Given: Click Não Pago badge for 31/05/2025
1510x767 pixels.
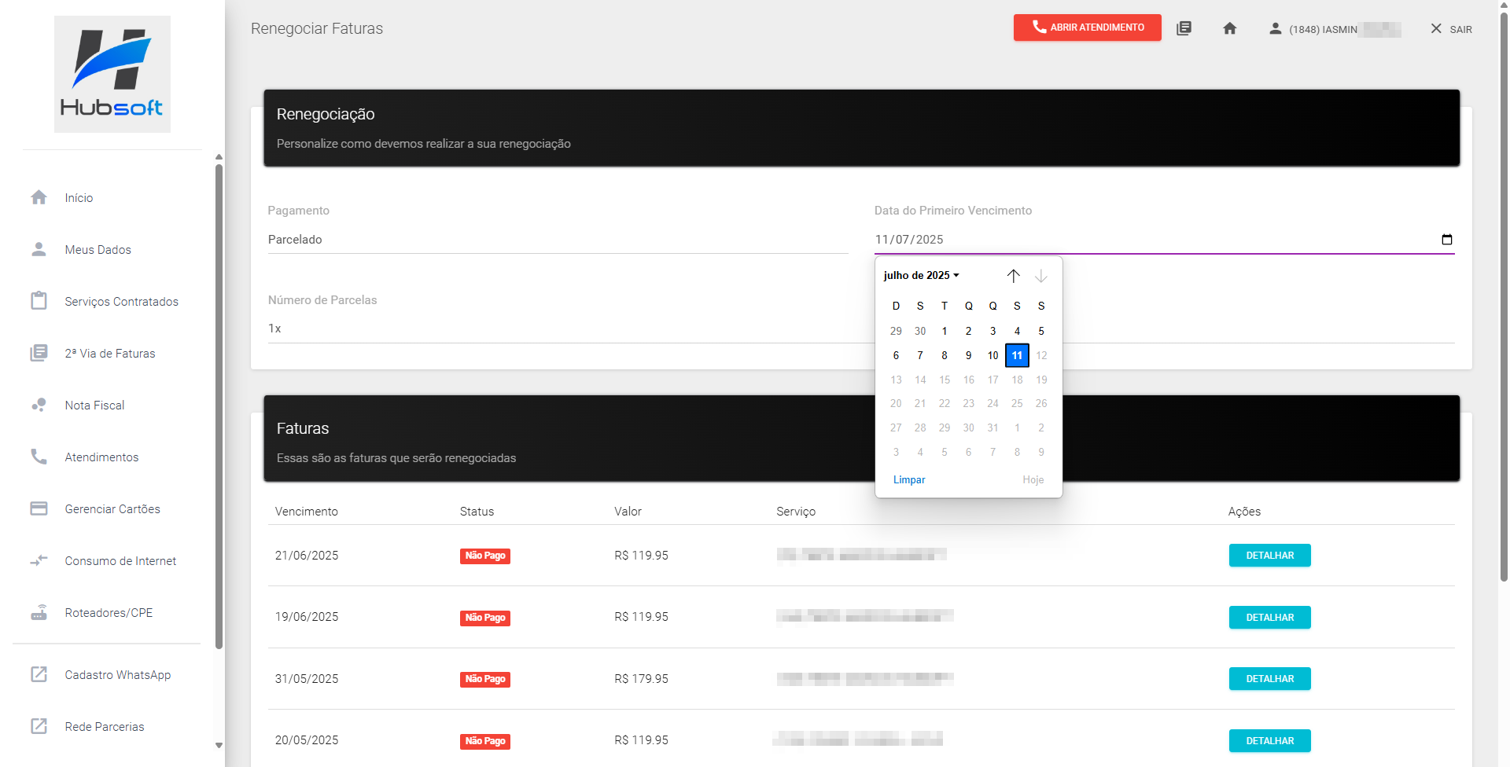Looking at the screenshot, I should click(x=484, y=679).
